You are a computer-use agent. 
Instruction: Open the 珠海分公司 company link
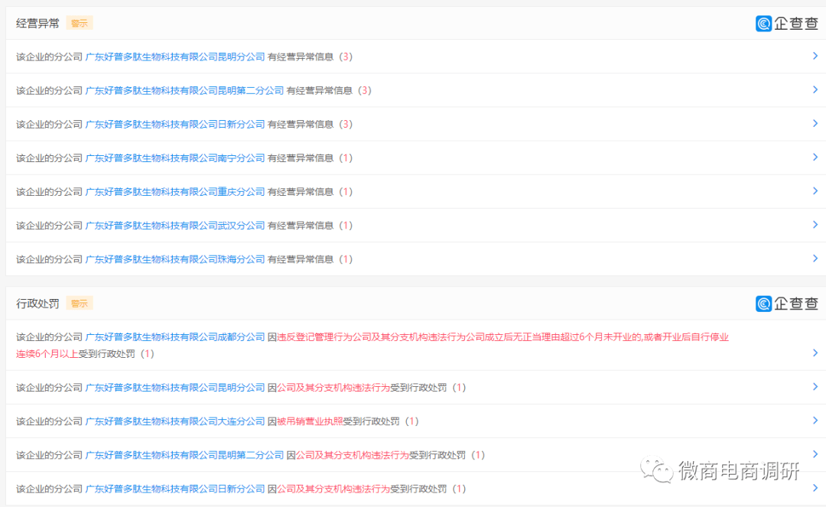[175, 258]
